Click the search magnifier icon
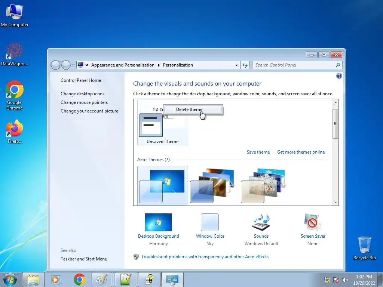Image resolution: width=383 pixels, height=287 pixels. click(x=338, y=65)
